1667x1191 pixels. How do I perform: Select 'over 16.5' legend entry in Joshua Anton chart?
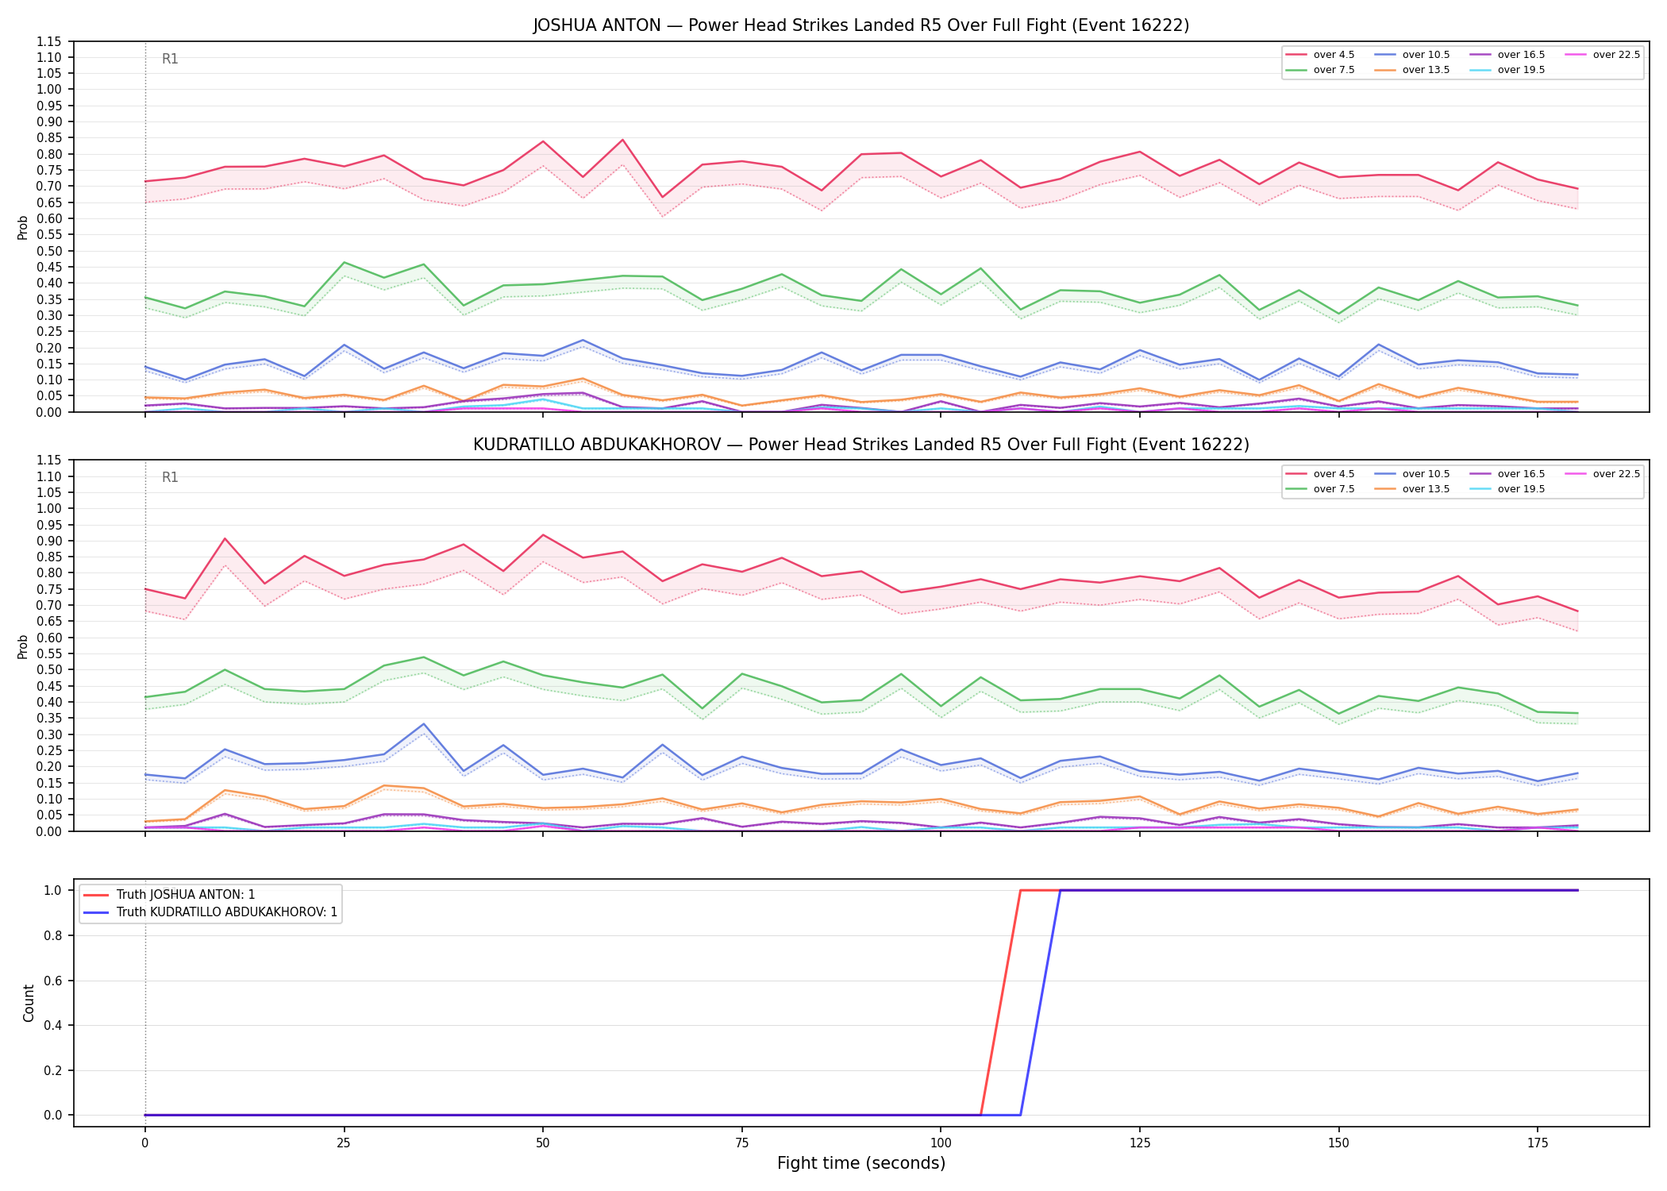click(1507, 55)
